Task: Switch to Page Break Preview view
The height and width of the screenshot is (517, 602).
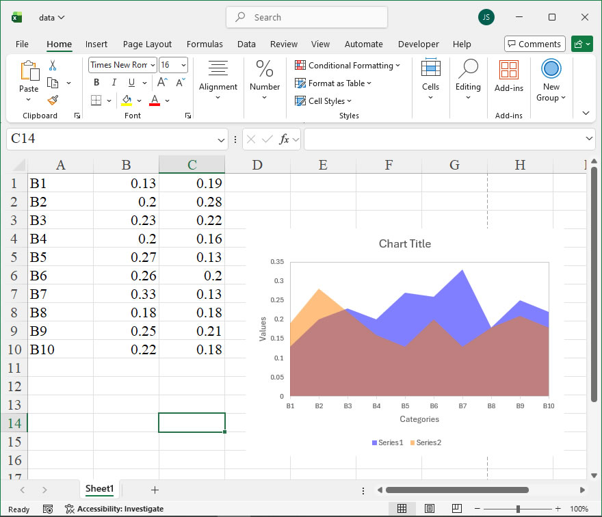Action: pyautogui.click(x=455, y=509)
